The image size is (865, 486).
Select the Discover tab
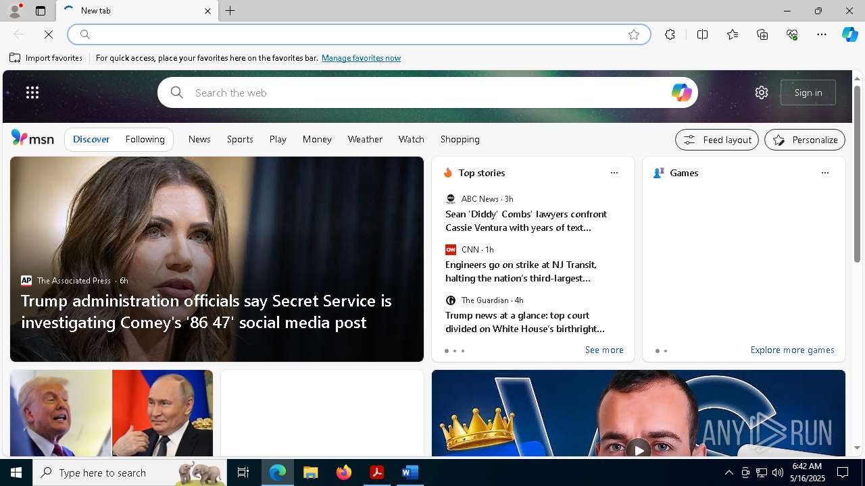91,139
